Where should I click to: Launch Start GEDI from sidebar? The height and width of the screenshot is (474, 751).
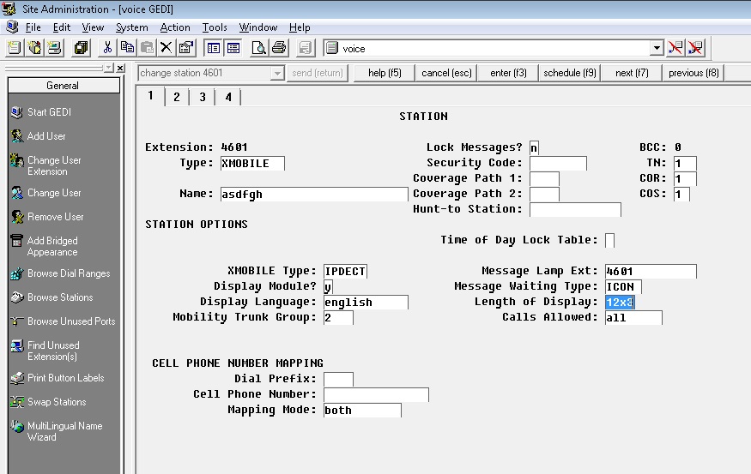pos(41,112)
